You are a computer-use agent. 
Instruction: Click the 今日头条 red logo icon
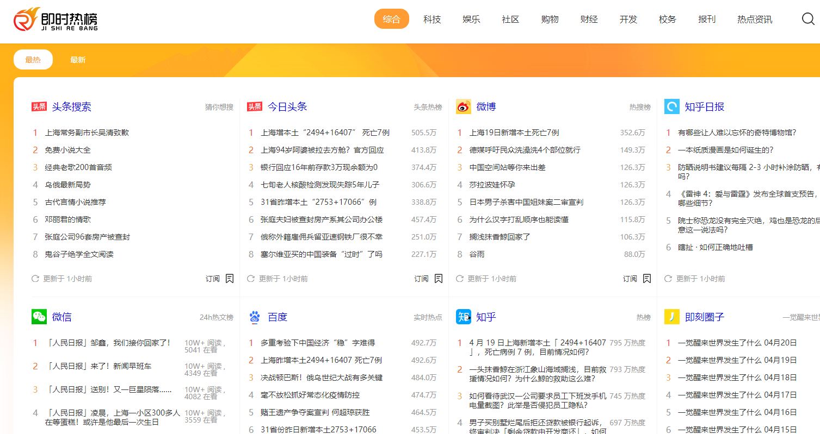tap(255, 106)
